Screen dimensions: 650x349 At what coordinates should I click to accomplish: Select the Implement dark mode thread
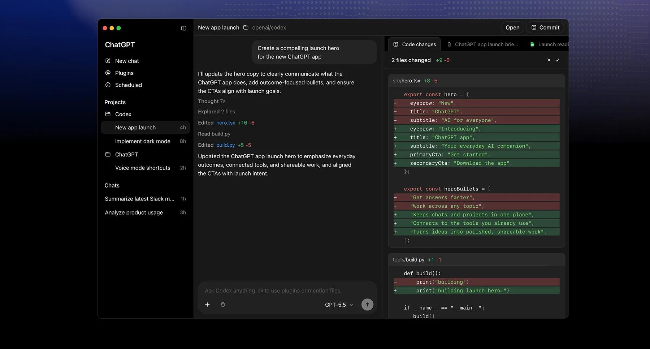point(145,141)
